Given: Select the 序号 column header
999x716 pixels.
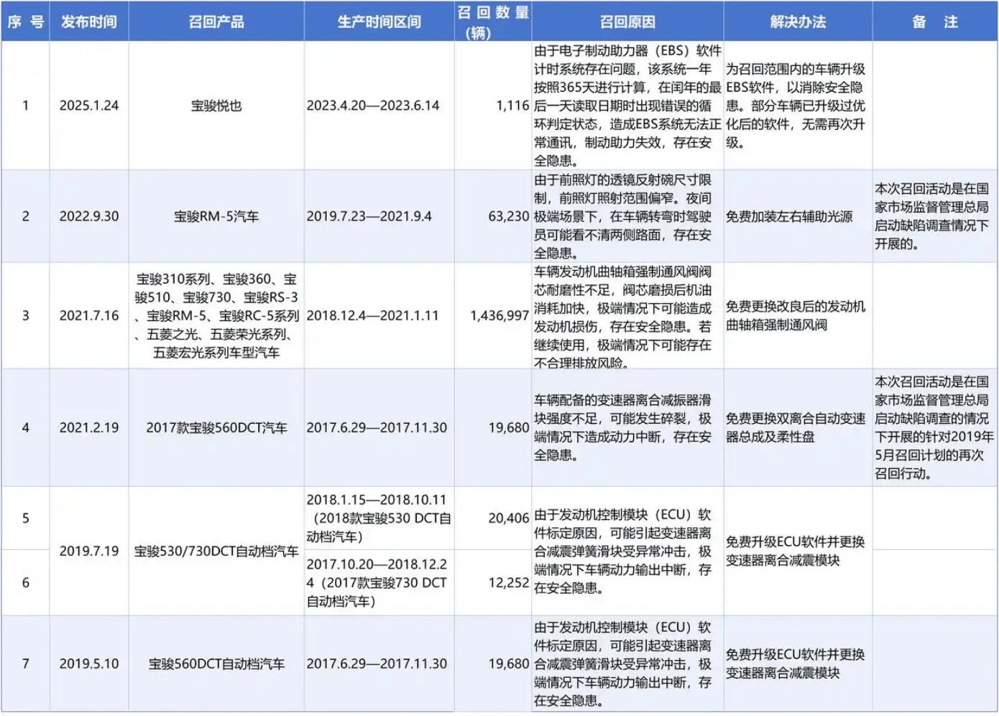Looking at the screenshot, I should pyautogui.click(x=25, y=22).
